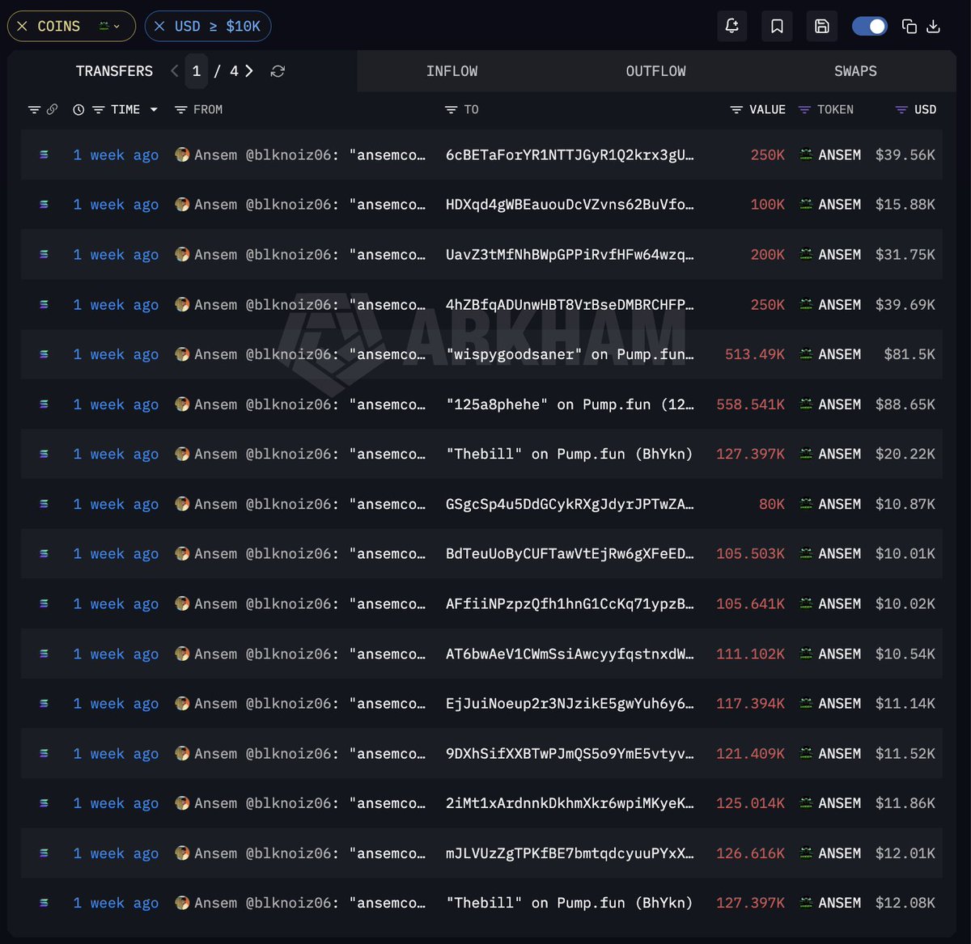Open the '1 week ago' timestamp in the wispygoodsaner row
This screenshot has height=944, width=971.
click(x=116, y=354)
